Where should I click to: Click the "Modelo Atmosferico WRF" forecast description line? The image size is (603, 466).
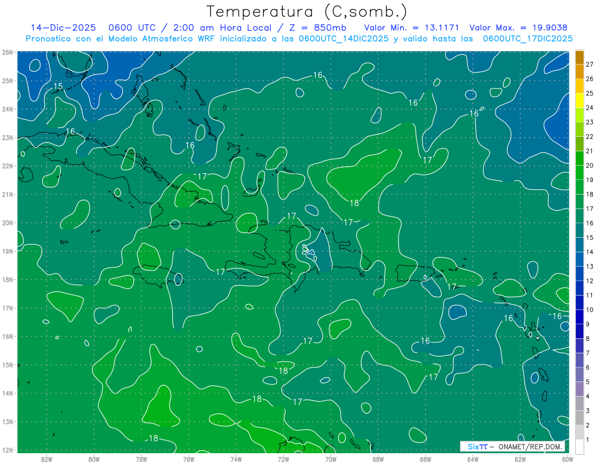[299, 39]
